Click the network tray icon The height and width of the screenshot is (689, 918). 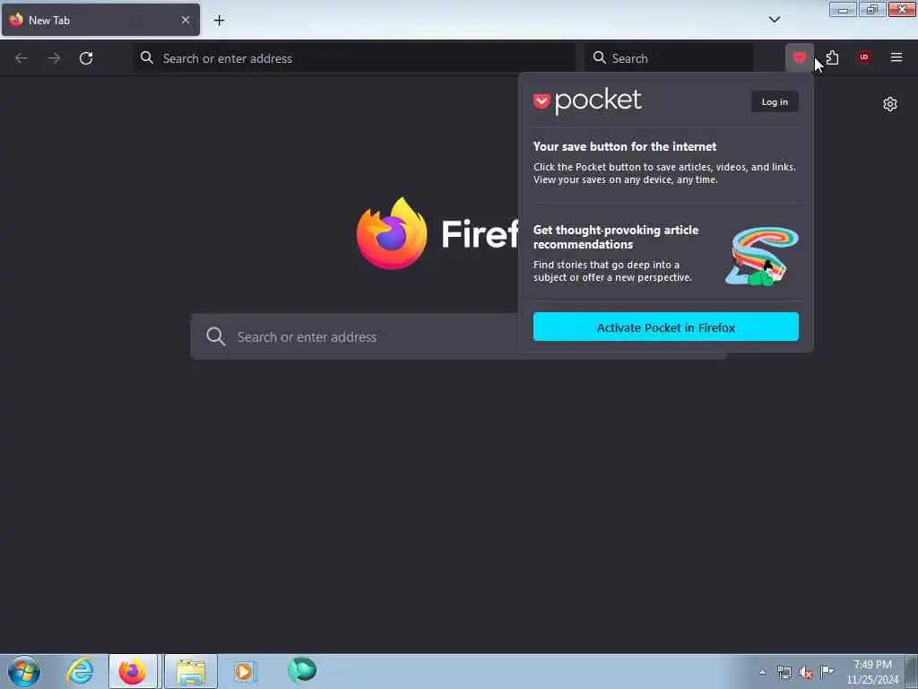click(784, 673)
